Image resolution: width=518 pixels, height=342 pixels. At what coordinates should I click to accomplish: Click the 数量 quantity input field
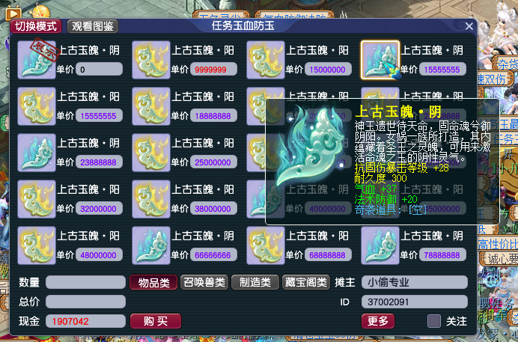pyautogui.click(x=85, y=283)
